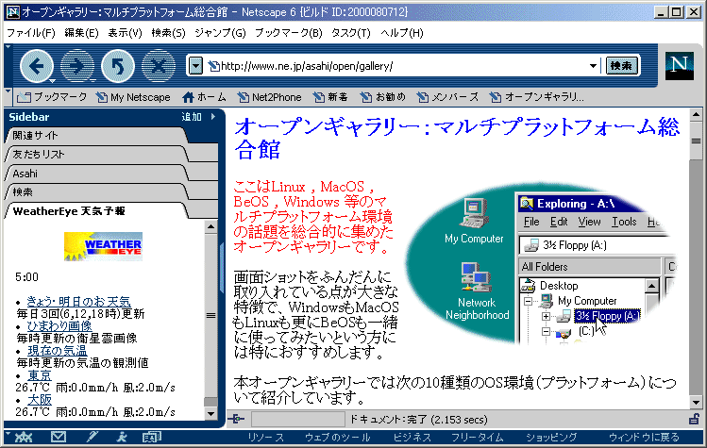Viewport: 707px width, 448px height.
Task: Follow the 現在の気温 link
Action: pos(58,350)
